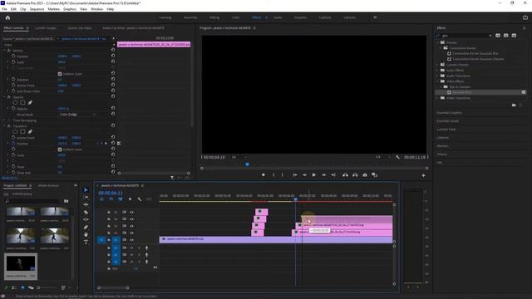
Task: Open Lumetri Color panel
Action: (446, 130)
